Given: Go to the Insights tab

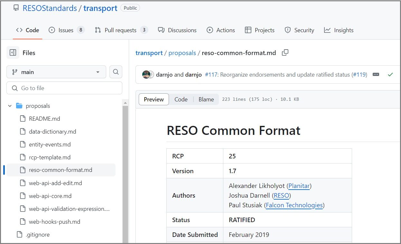Looking at the screenshot, I should coord(339,30).
